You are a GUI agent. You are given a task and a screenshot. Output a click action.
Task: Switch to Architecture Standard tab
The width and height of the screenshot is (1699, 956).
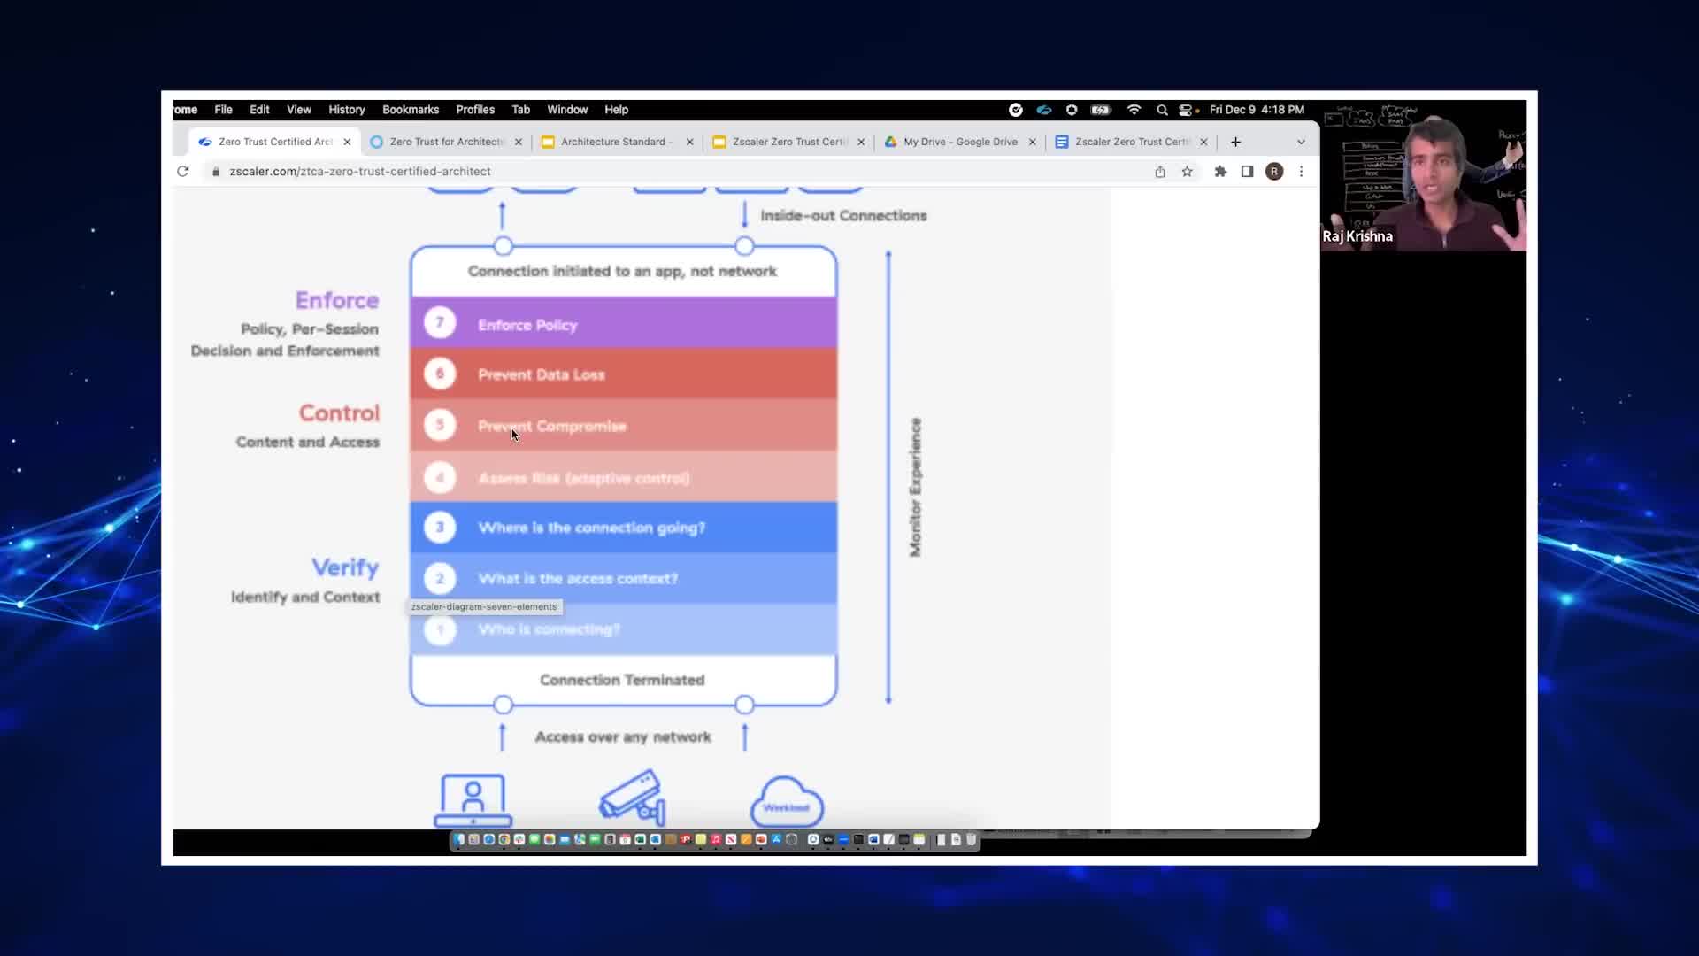[612, 142]
